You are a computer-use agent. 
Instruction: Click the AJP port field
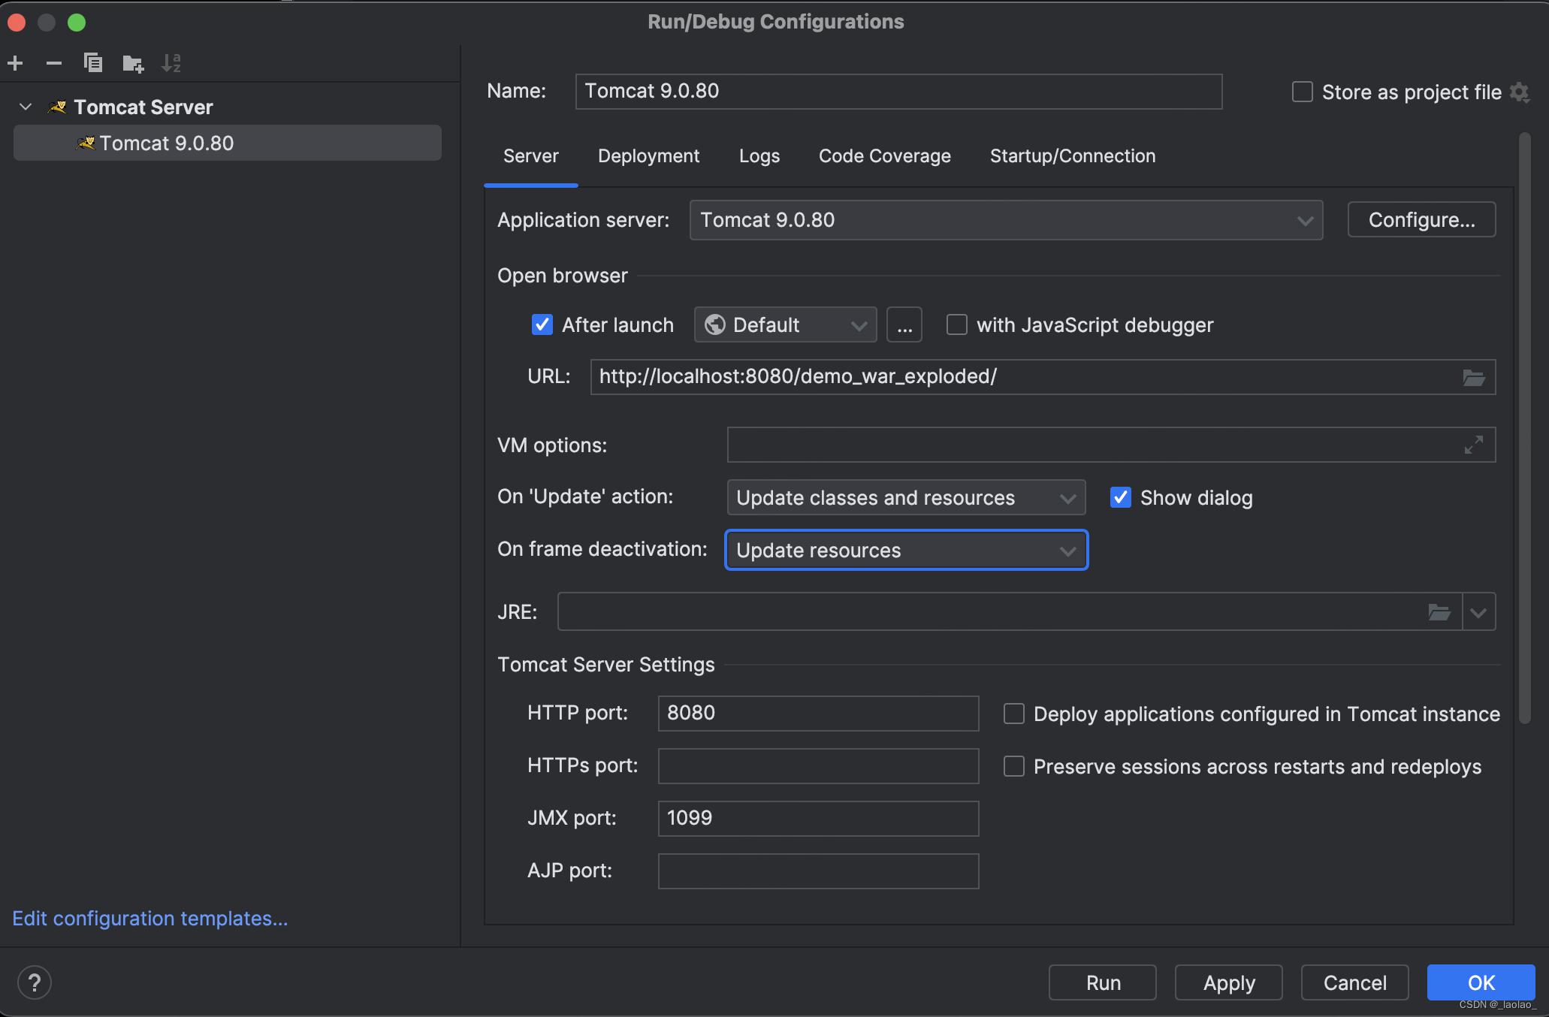(x=818, y=871)
